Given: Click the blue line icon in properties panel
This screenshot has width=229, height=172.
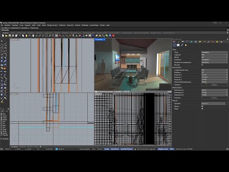Looking at the screenshot, I should click(x=182, y=45).
